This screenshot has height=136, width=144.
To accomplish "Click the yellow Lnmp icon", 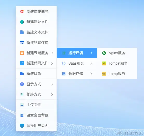I will coord(104,74).
